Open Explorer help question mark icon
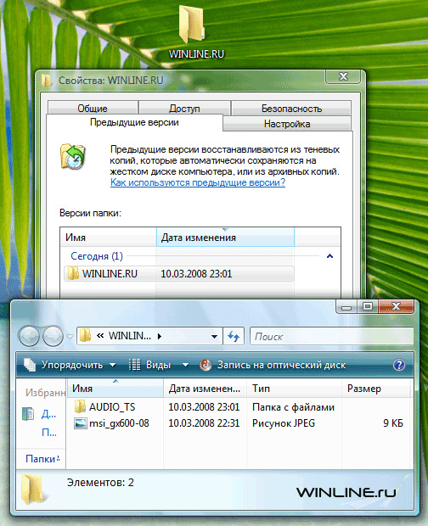This screenshot has width=428, height=526. [x=399, y=365]
